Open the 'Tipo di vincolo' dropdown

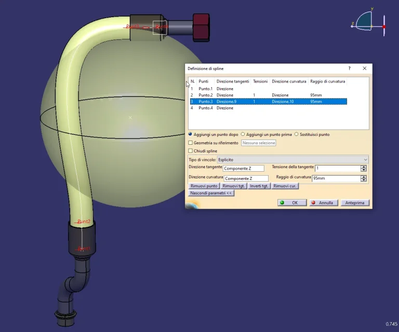click(292, 160)
